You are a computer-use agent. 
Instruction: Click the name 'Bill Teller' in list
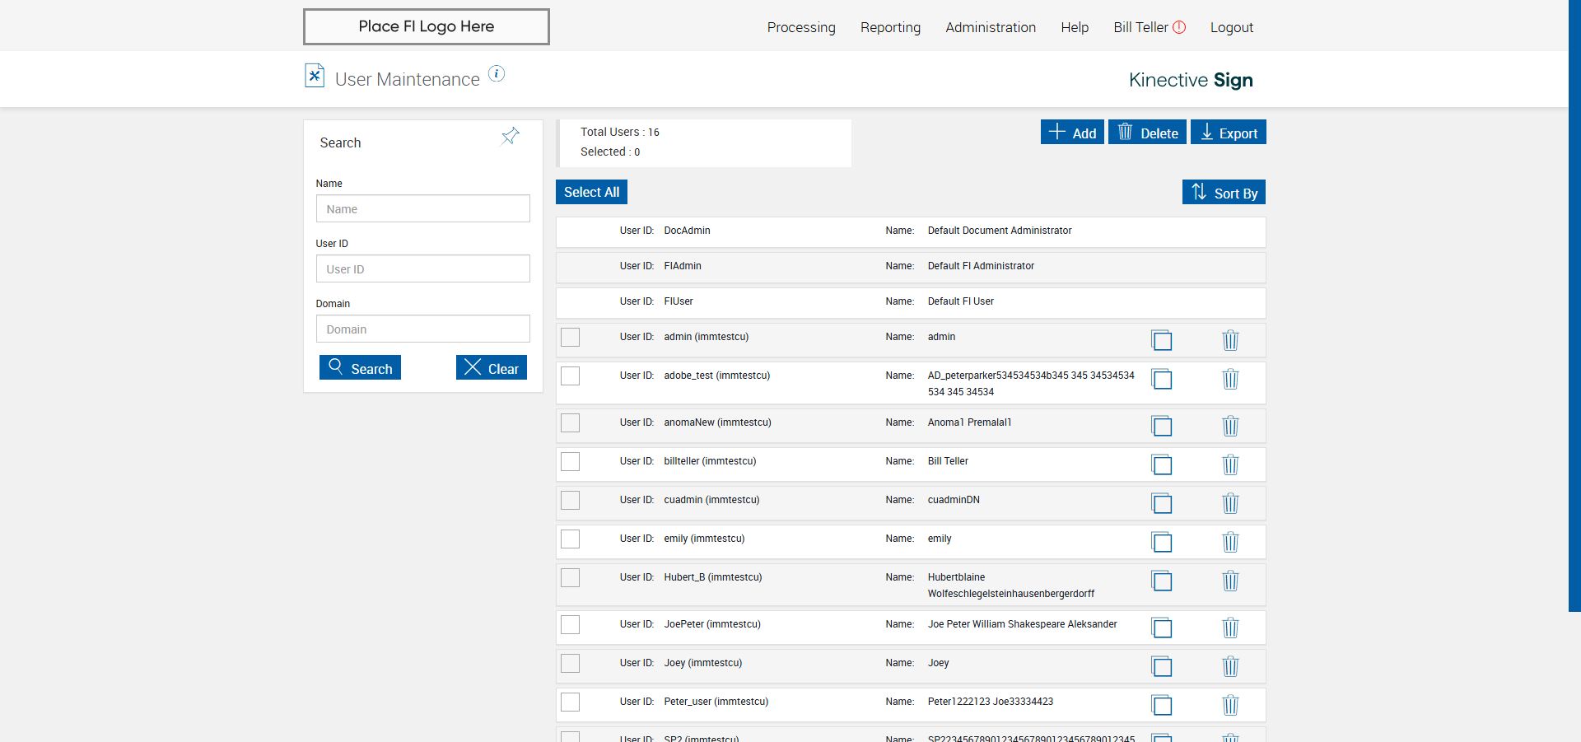(948, 461)
